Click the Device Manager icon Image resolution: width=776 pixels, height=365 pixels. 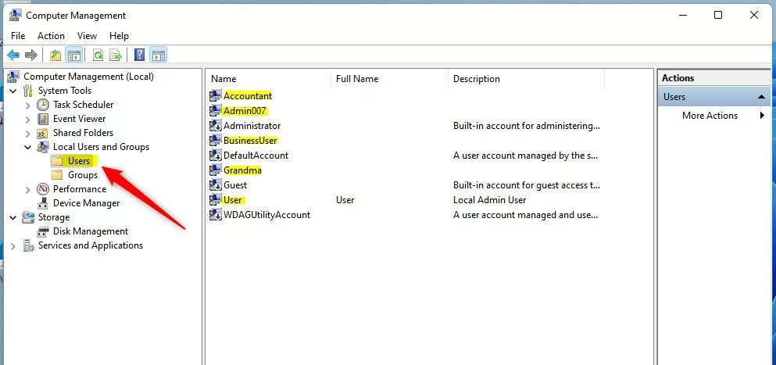pyautogui.click(x=43, y=203)
